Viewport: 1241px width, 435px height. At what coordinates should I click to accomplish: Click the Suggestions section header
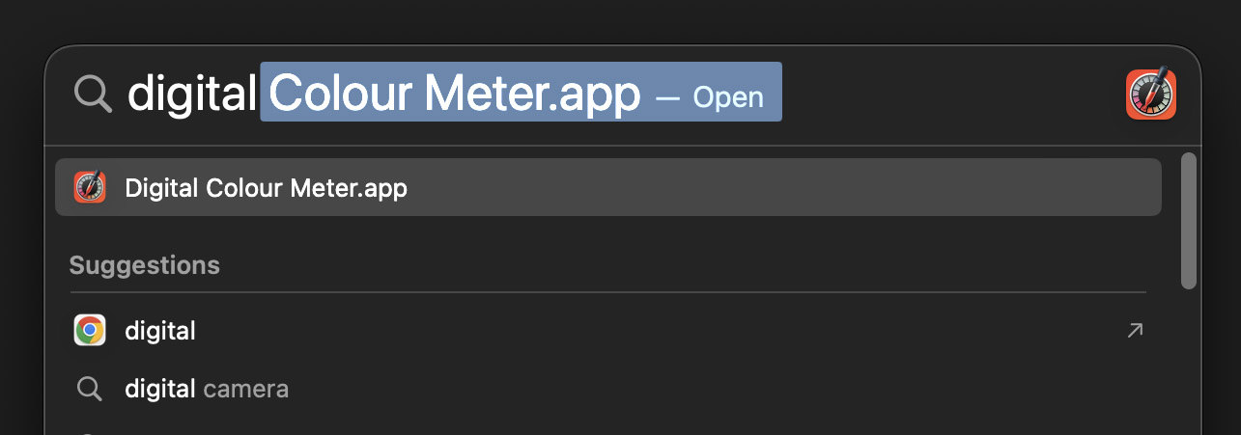coord(145,265)
